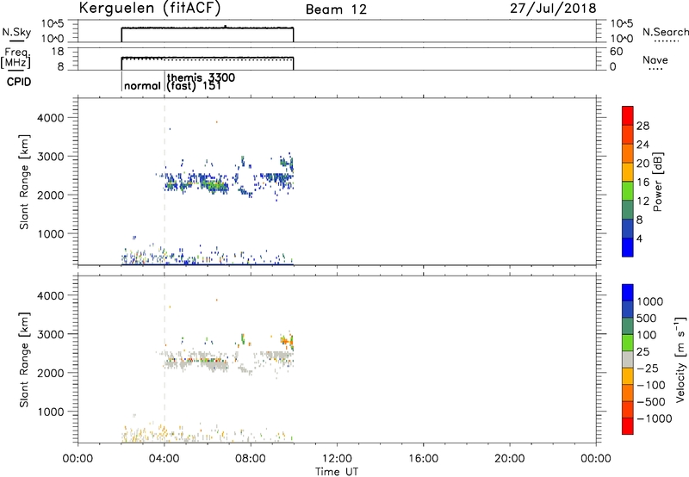Click the '10^0' tick beside N.Search label
The width and height of the screenshot is (689, 477).
click(621, 39)
